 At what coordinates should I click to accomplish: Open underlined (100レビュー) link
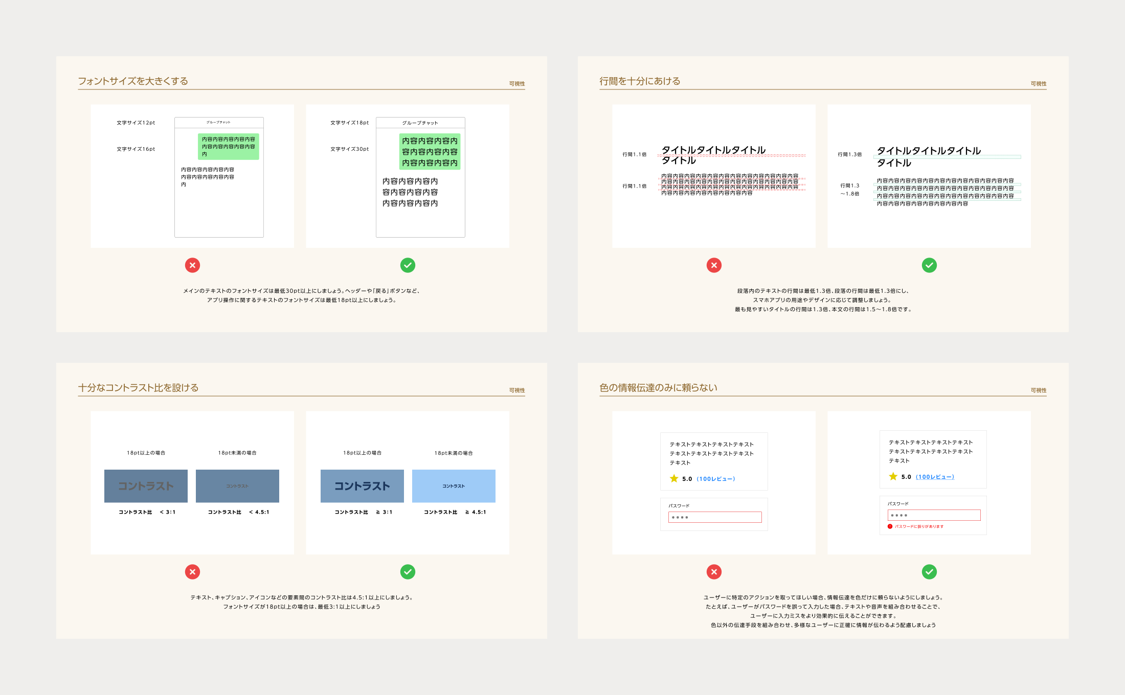click(x=935, y=477)
